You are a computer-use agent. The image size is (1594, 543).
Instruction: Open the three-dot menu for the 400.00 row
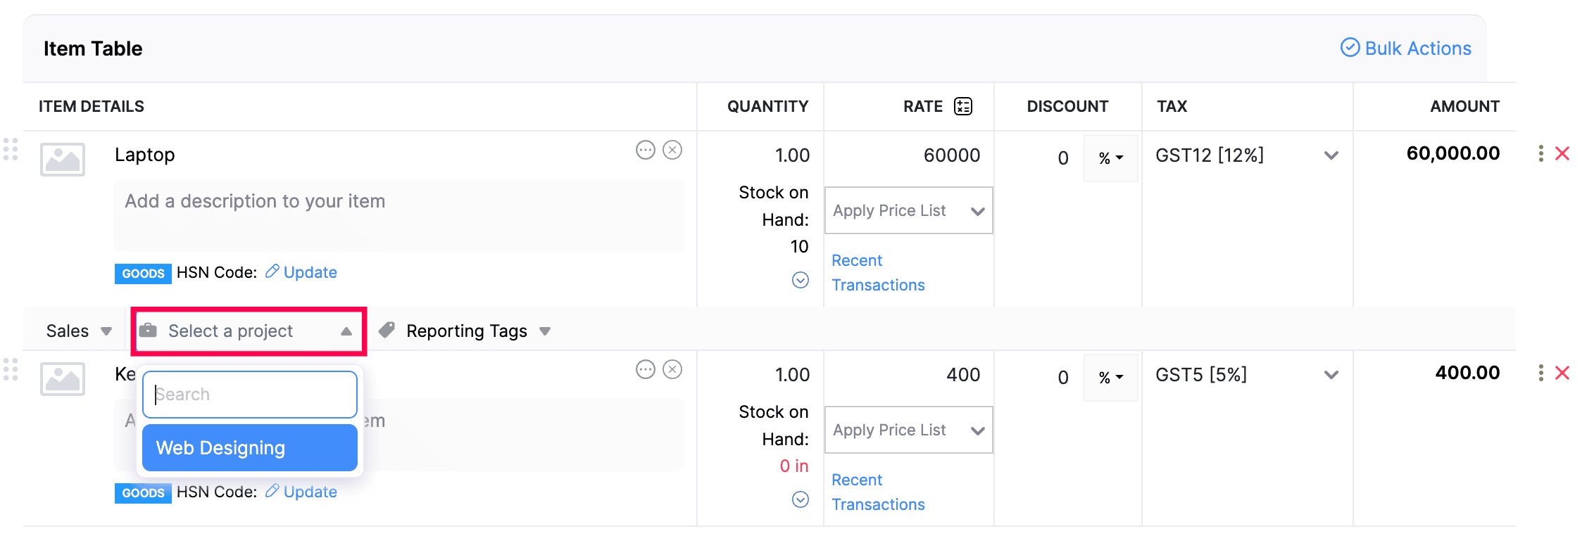coord(1541,373)
